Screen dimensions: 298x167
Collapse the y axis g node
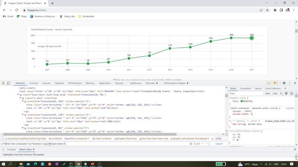point(20,98)
